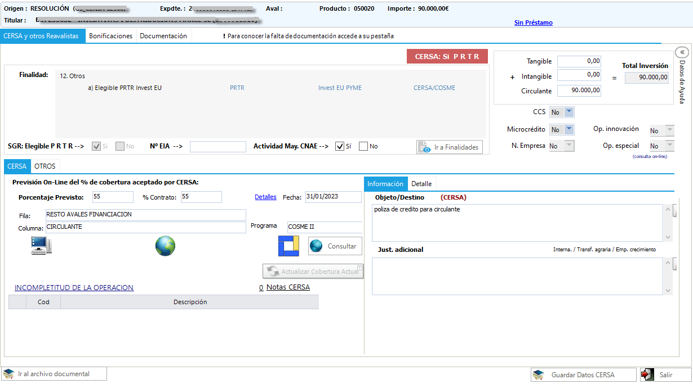Click the disabled Actualizar Cobertura Actual button
This screenshot has height=384, width=693.
coord(313,271)
